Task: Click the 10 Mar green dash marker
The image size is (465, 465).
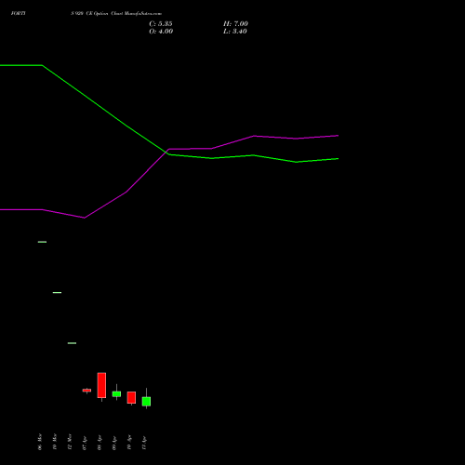Action: click(x=57, y=293)
